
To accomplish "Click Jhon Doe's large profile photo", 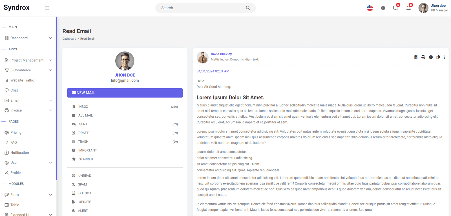I will tap(125, 61).
